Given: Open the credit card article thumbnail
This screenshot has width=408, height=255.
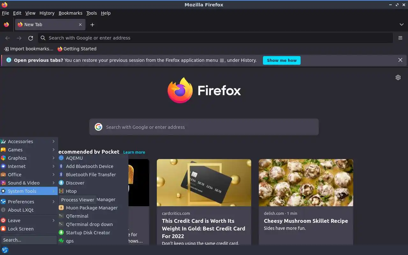Looking at the screenshot, I should coord(204,183).
